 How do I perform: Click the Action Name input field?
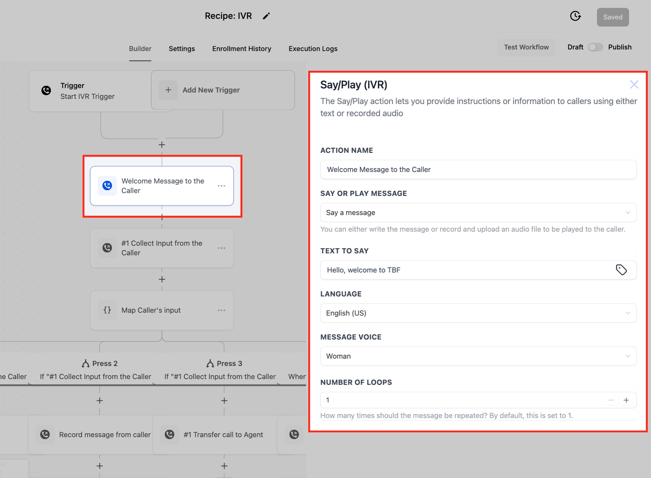[478, 169]
